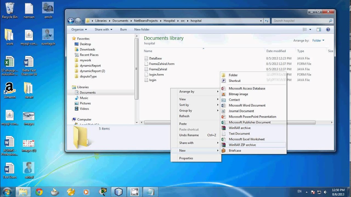
Task: Click the Back navigation arrow in Explorer
Action: pos(71,21)
